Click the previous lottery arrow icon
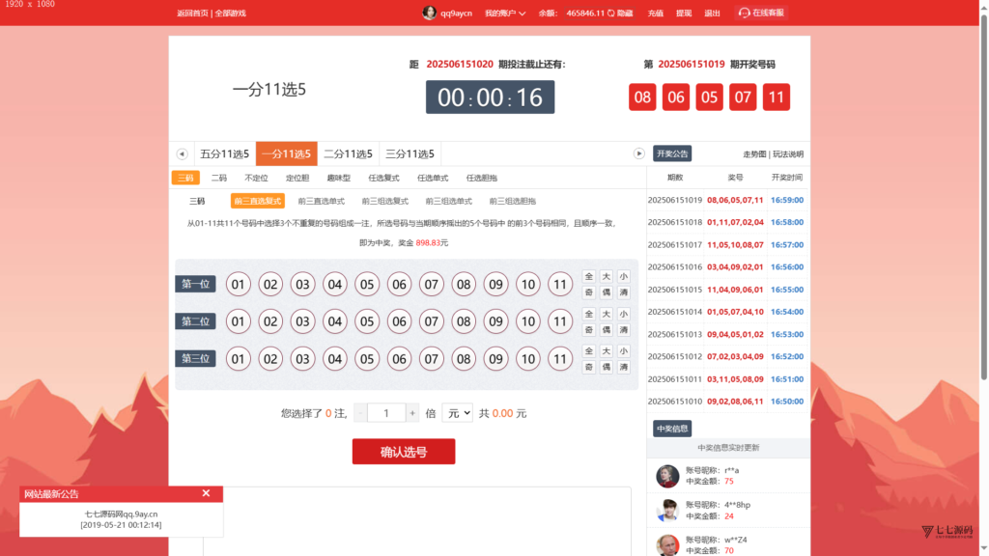The image size is (989, 556). point(182,153)
